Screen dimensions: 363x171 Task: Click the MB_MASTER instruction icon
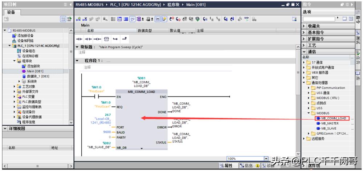[318, 123]
